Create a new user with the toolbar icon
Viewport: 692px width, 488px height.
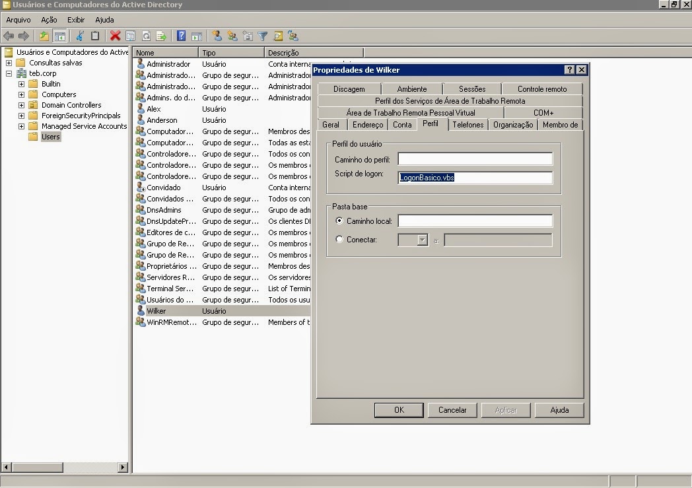(x=217, y=36)
